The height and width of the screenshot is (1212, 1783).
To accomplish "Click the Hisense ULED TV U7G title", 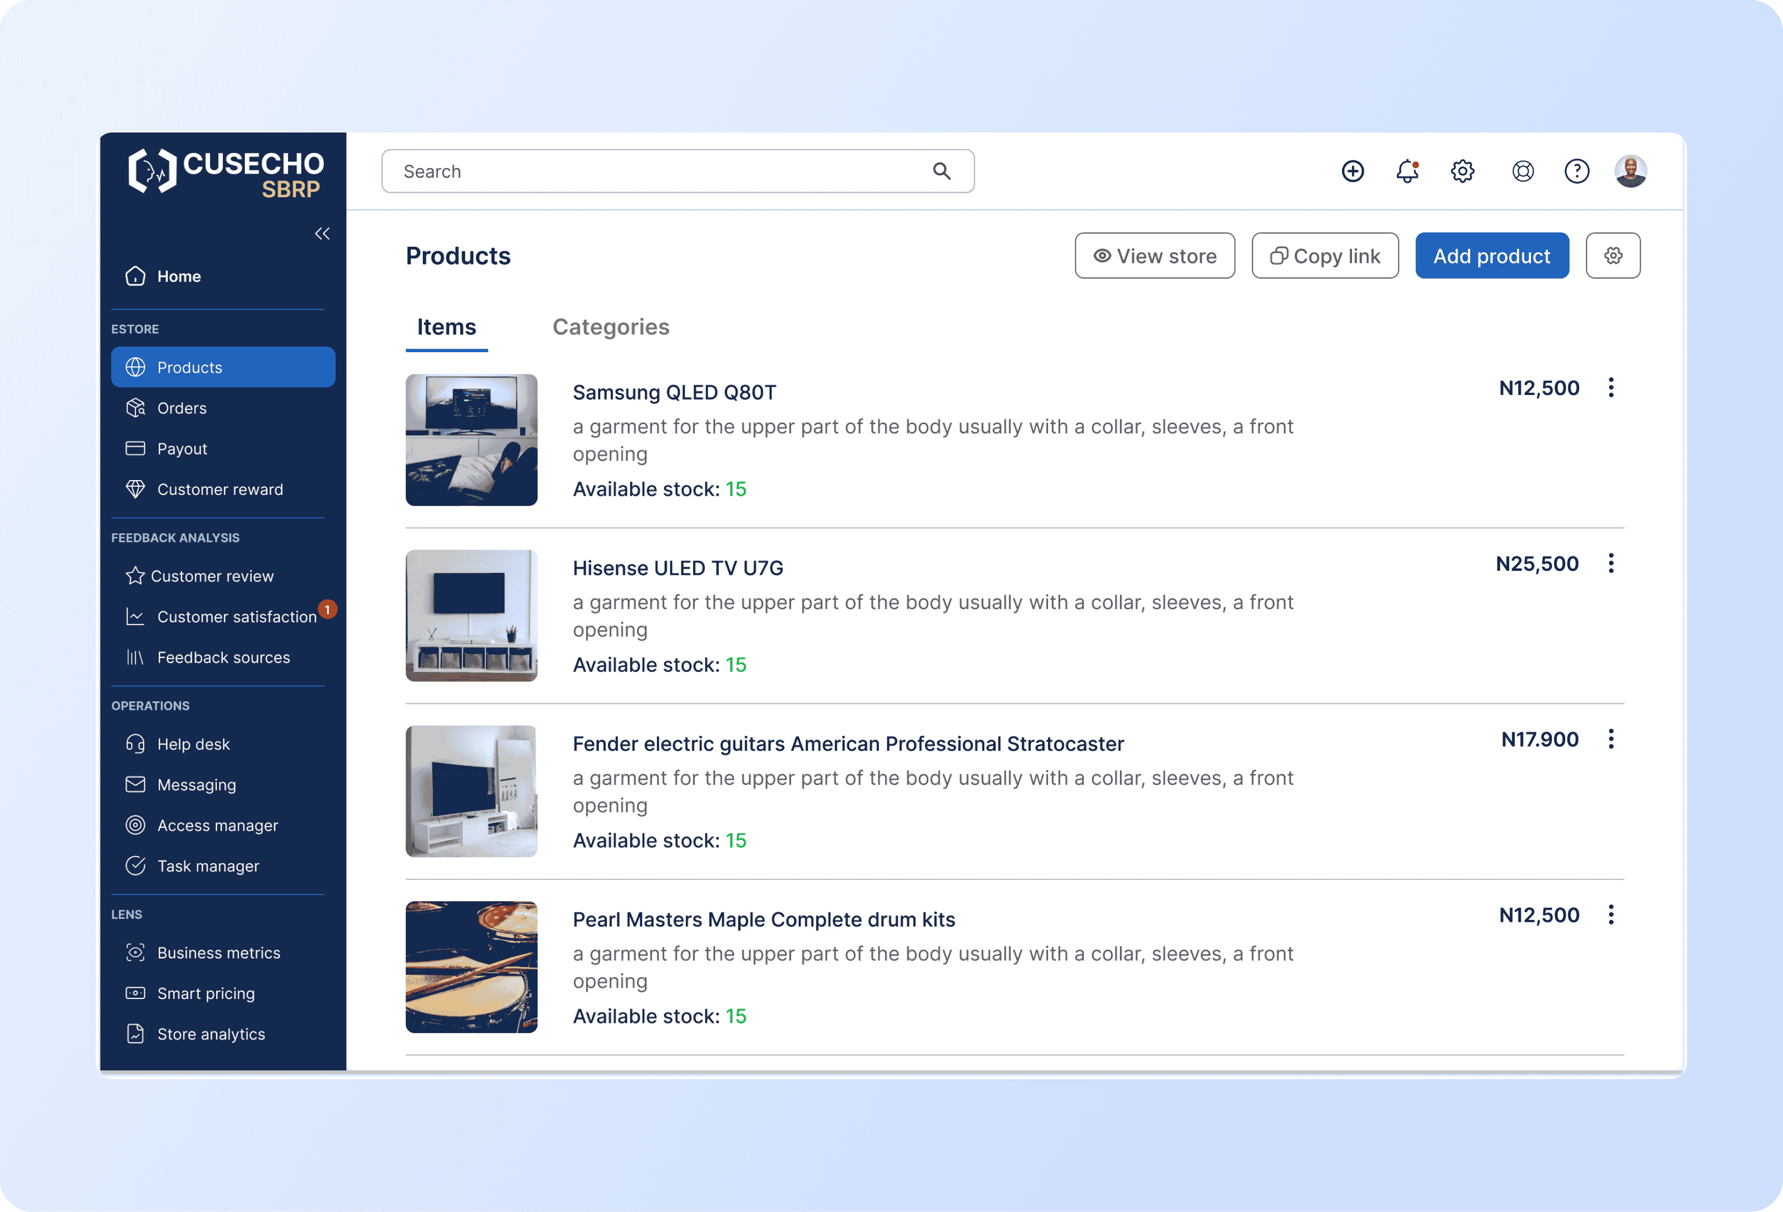I will pos(678,568).
